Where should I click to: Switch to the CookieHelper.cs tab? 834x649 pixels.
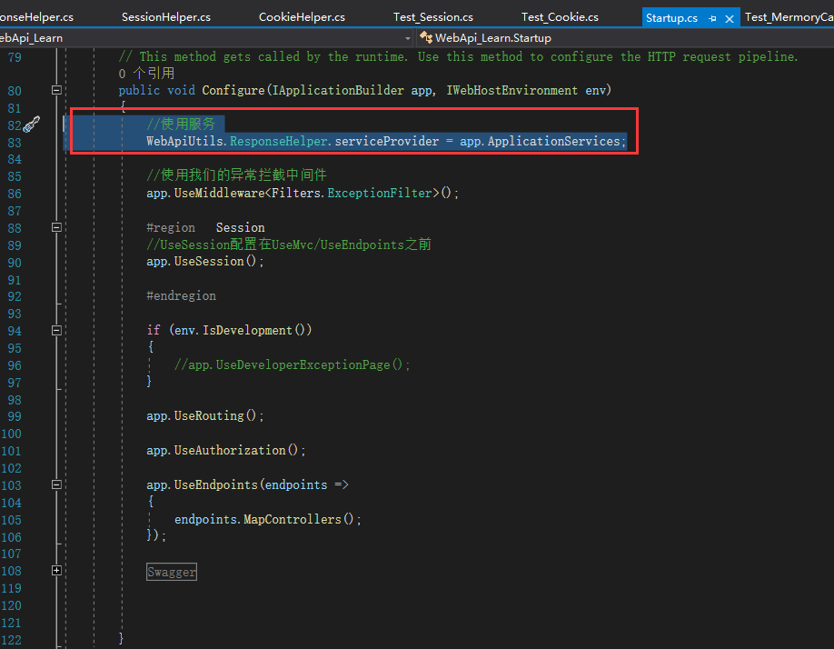300,15
